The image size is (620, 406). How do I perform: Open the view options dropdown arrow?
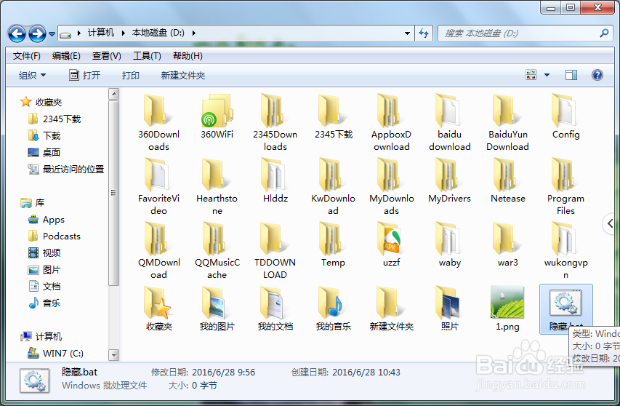(547, 75)
